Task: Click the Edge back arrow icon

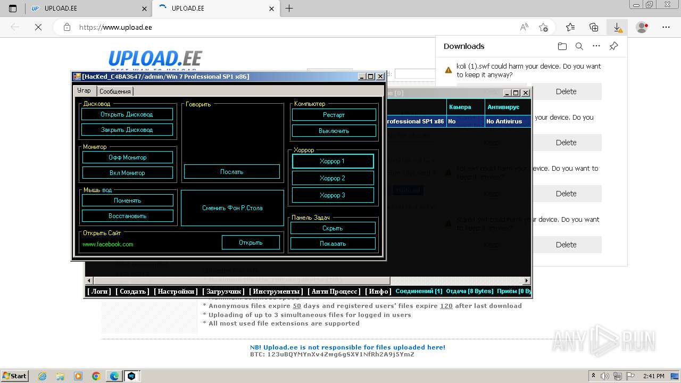Action: click(x=15, y=27)
